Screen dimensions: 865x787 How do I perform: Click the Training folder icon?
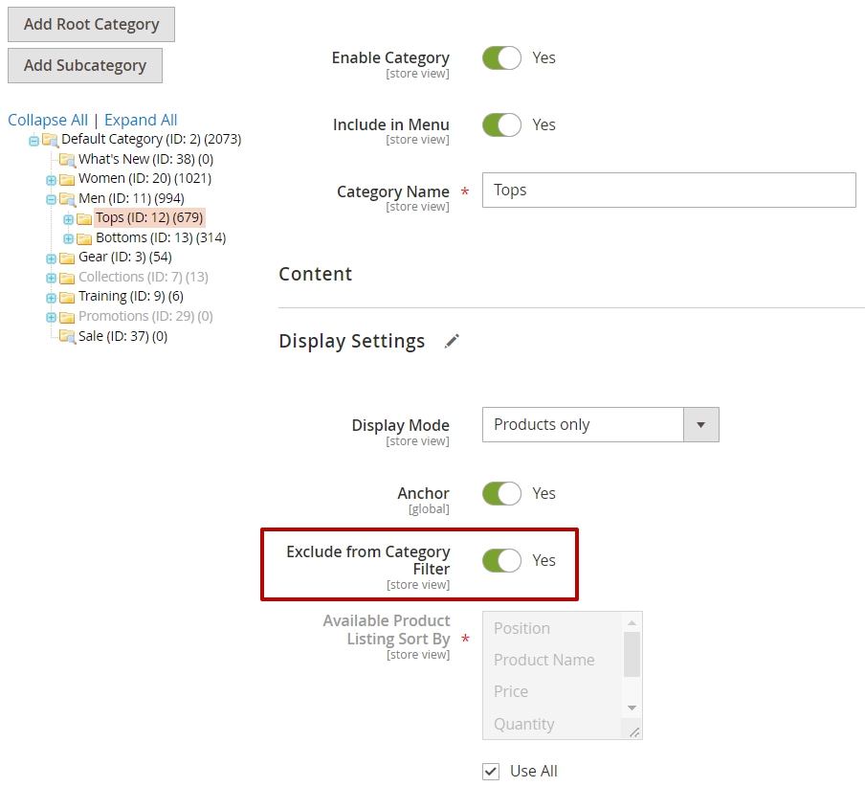67,298
